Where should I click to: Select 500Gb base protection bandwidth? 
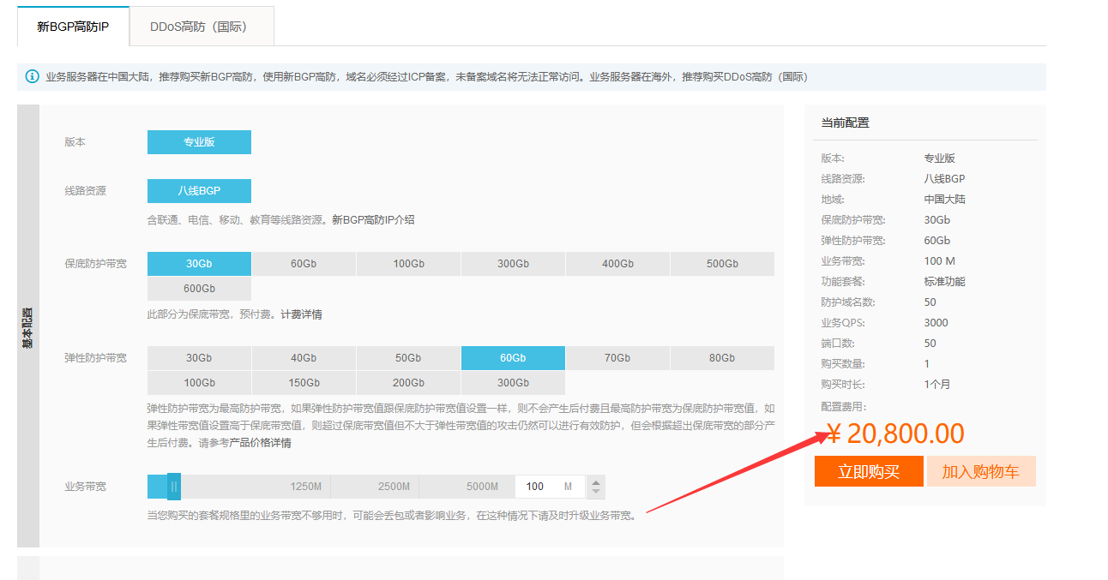point(721,264)
